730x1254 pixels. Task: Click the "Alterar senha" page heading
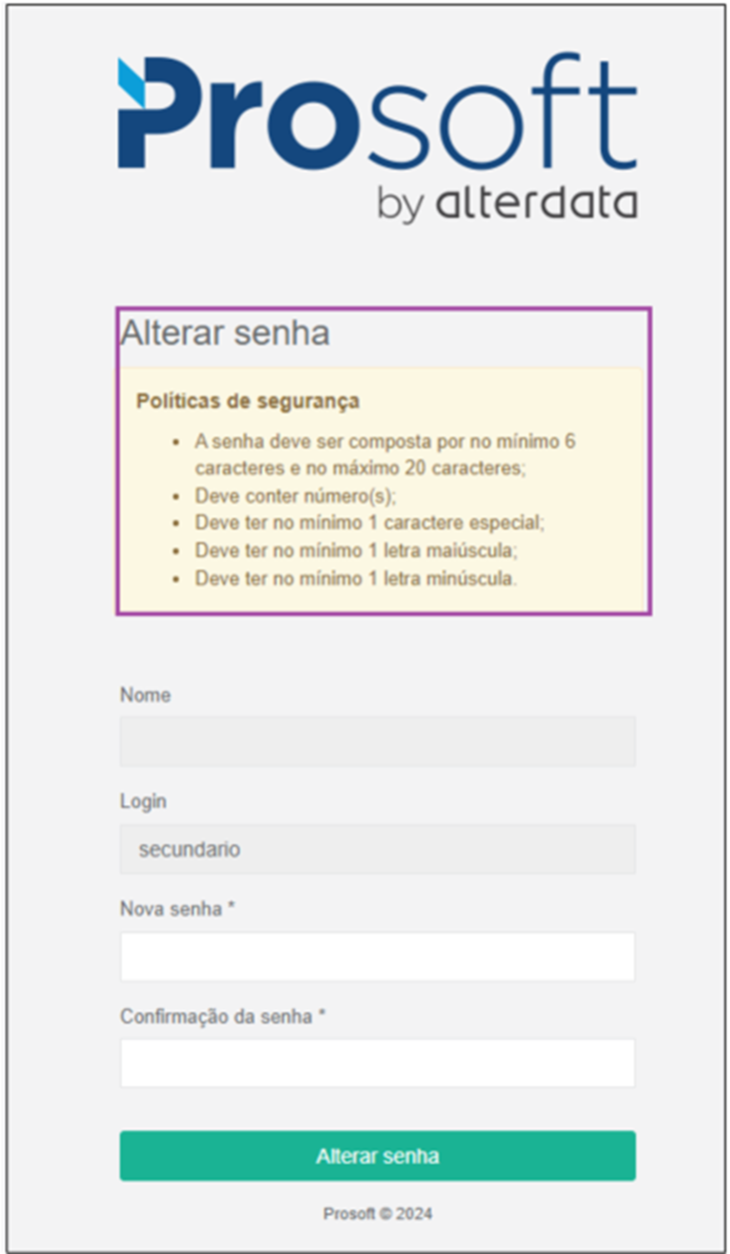(225, 333)
